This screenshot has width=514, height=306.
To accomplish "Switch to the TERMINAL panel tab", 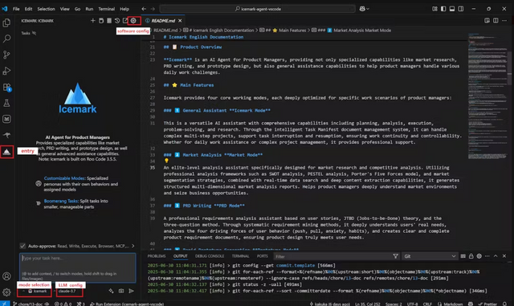I will coord(241,256).
